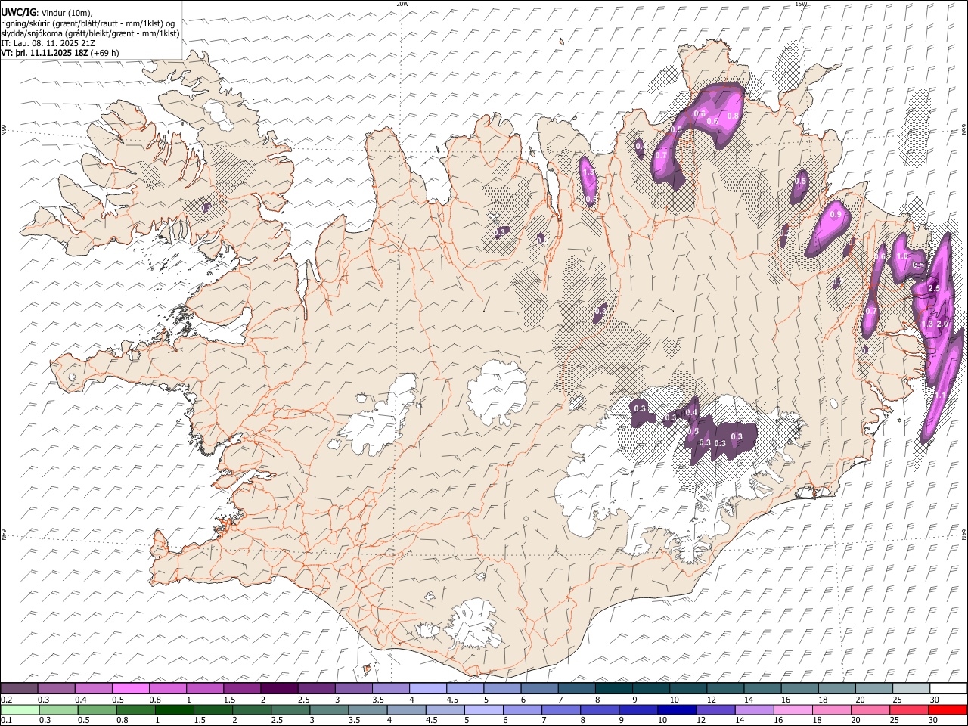Click the 15W longitude label
The height and width of the screenshot is (726, 968).
pos(800,4)
